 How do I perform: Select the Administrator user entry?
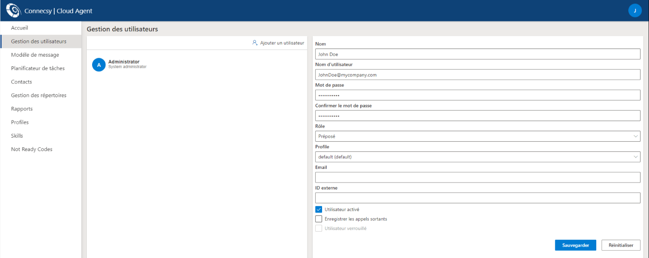click(197, 64)
